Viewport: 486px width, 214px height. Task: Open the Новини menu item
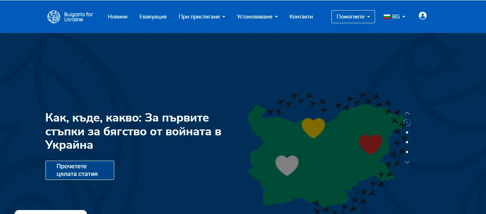pos(117,17)
